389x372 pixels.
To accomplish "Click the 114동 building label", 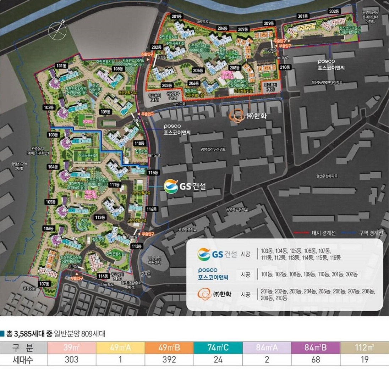I will click(103, 276).
